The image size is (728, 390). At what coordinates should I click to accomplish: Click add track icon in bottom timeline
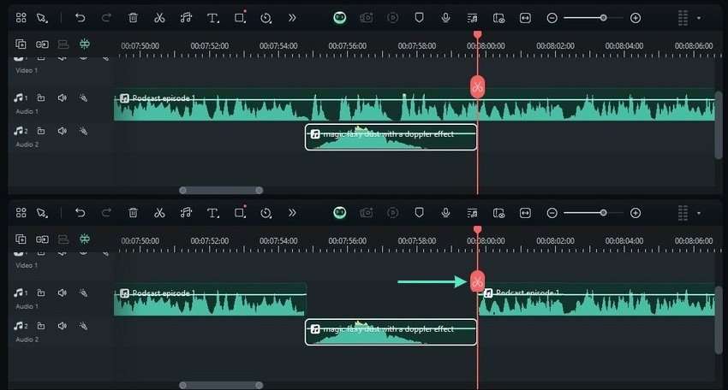(21, 239)
